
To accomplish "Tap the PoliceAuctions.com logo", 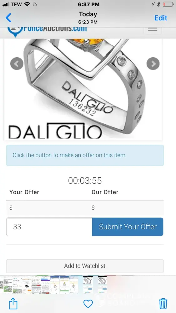I will tap(47, 31).
